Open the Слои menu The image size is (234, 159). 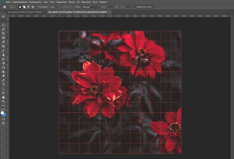point(45,2)
